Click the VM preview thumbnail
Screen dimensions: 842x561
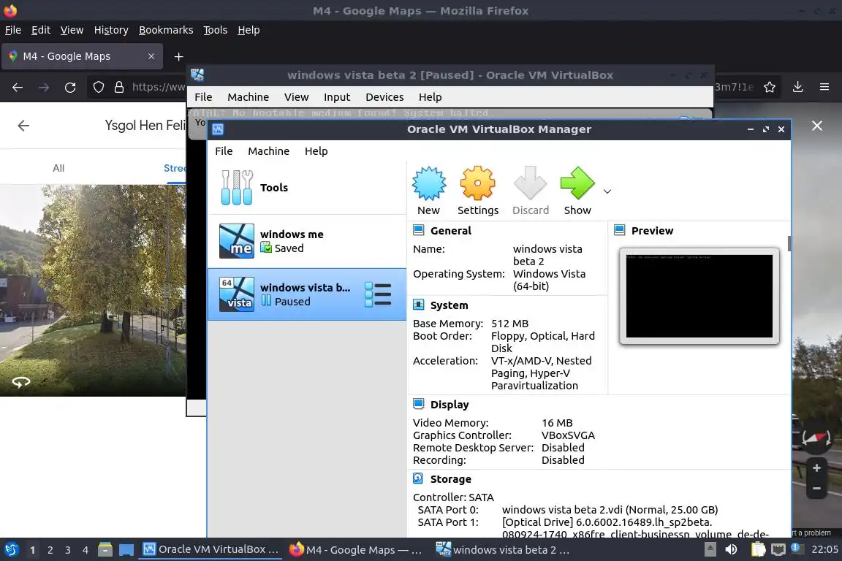(699, 296)
